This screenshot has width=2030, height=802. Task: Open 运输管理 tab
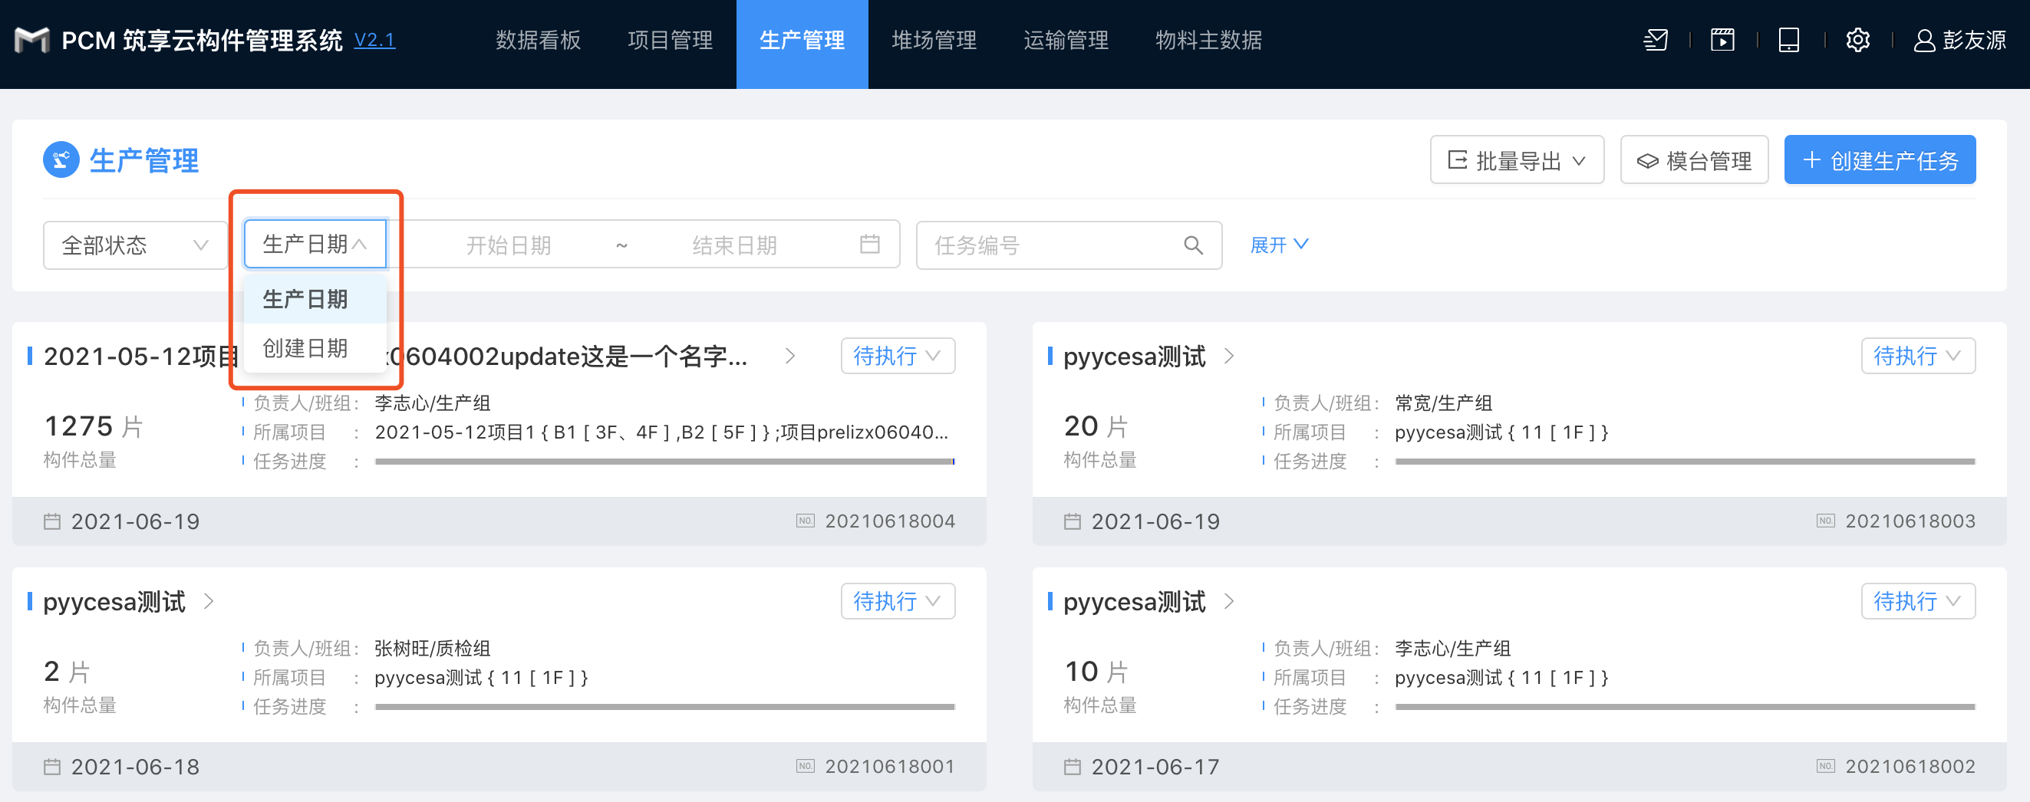1066,40
